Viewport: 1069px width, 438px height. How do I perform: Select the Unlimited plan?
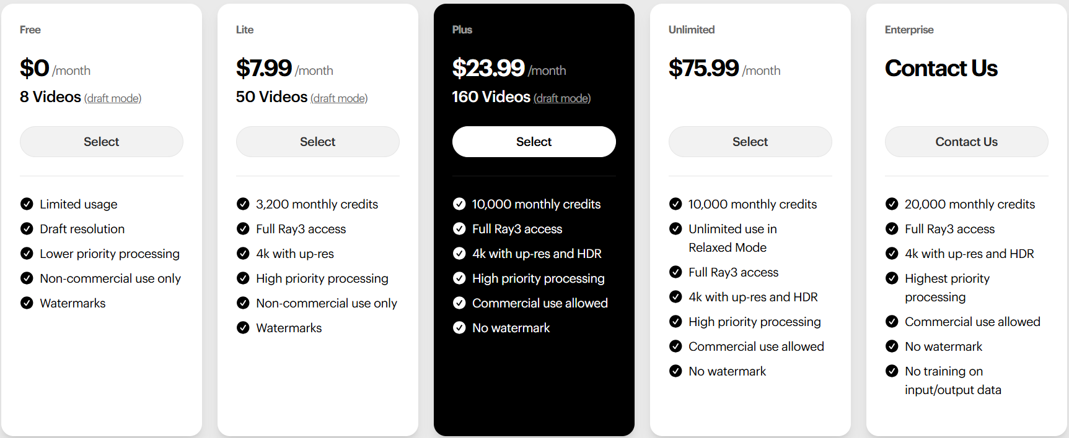tap(750, 141)
